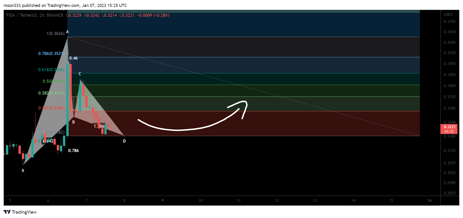Click date 10 on the time axis

pos(201,201)
